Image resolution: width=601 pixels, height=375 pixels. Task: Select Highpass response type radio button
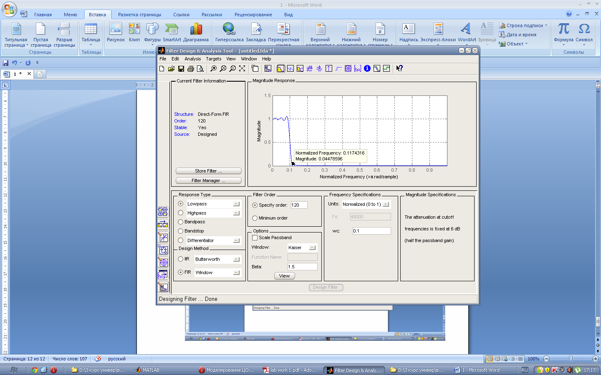[x=181, y=213]
